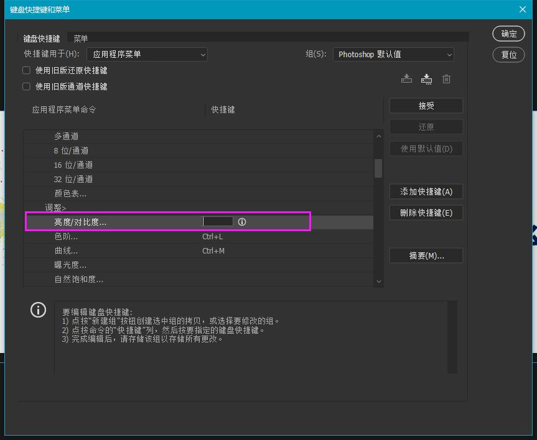537x440 pixels.
Task: Click the save shortcut set icon
Action: pos(406,79)
